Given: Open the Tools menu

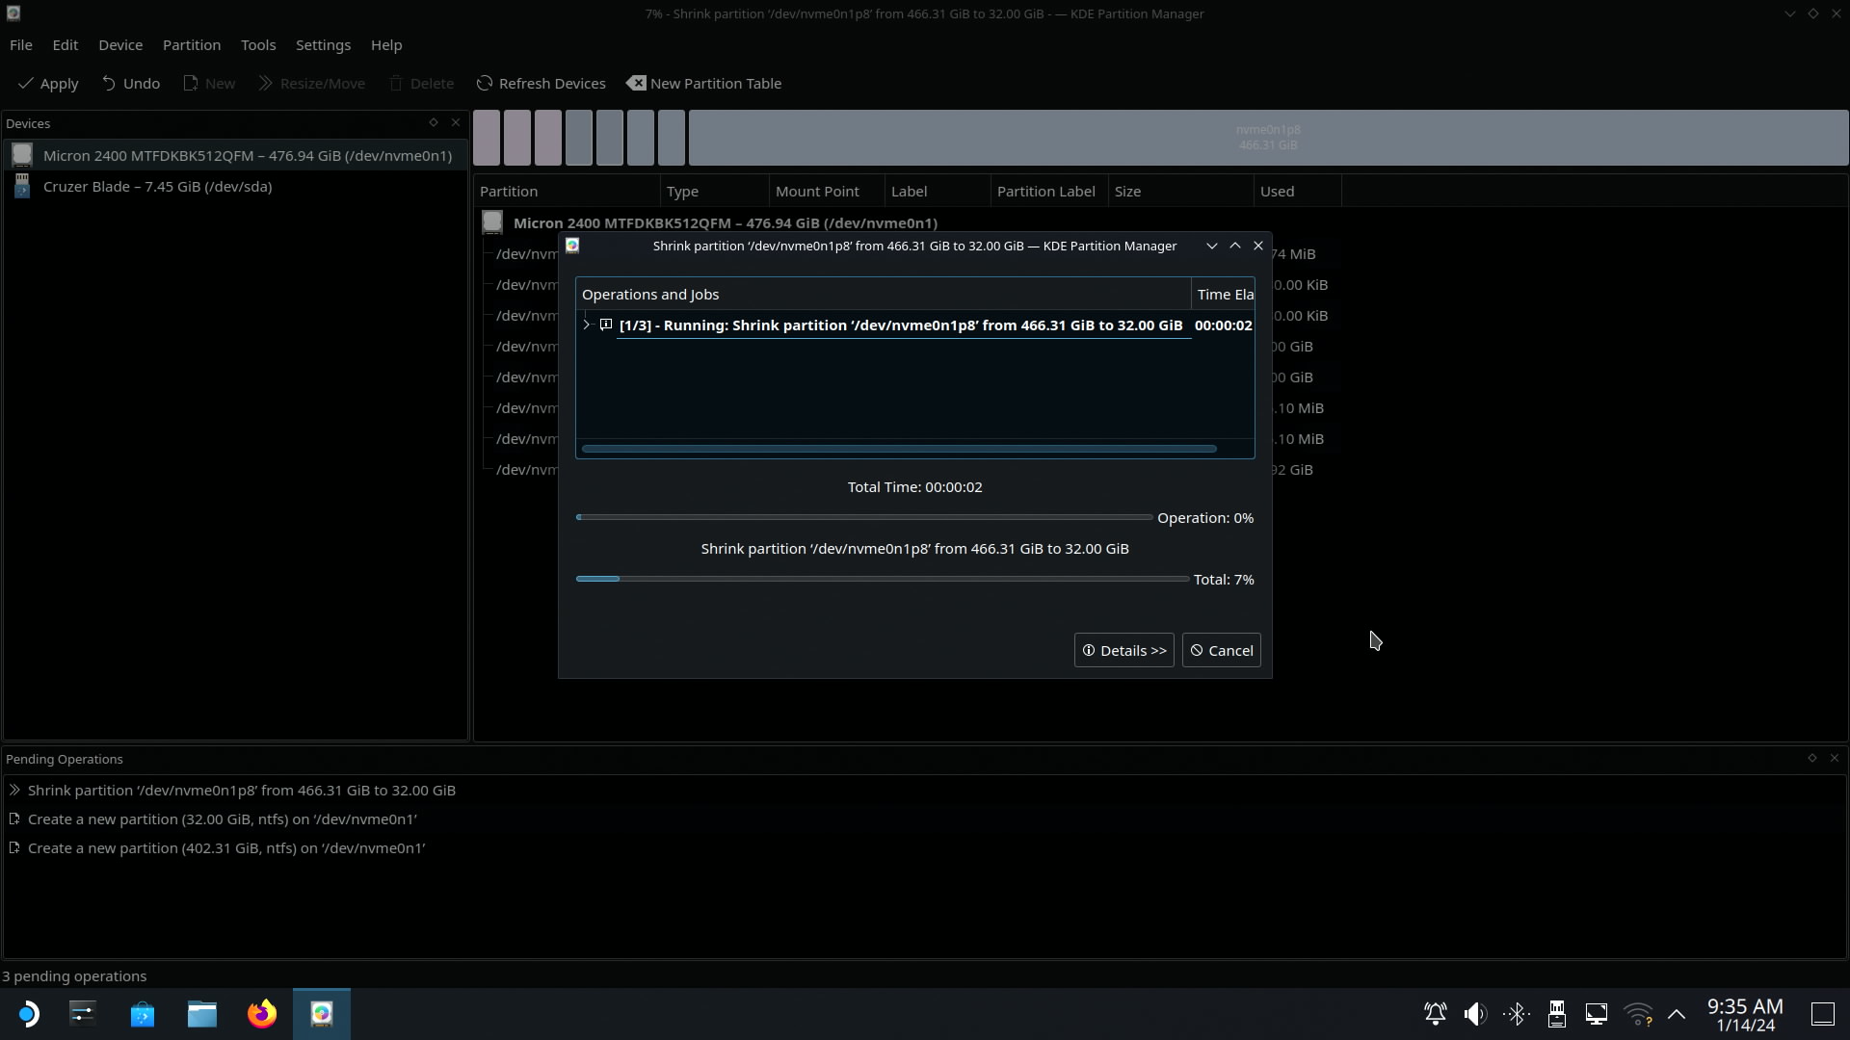Looking at the screenshot, I should [x=257, y=45].
